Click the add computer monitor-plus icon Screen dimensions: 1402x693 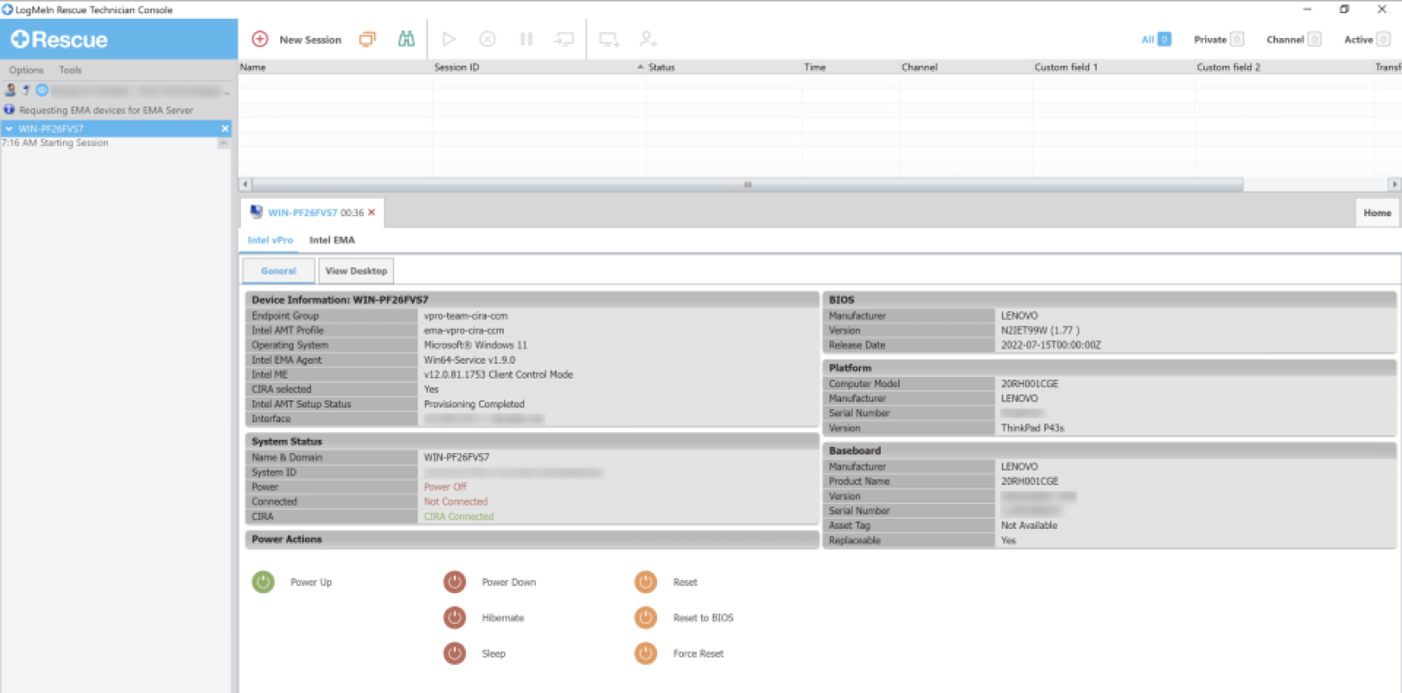point(609,39)
